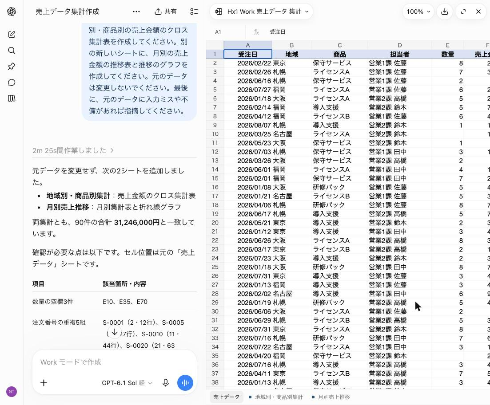The image size is (490, 405).
Task: Click the 注文番号の重複5組 table row label
Action: pos(59,322)
